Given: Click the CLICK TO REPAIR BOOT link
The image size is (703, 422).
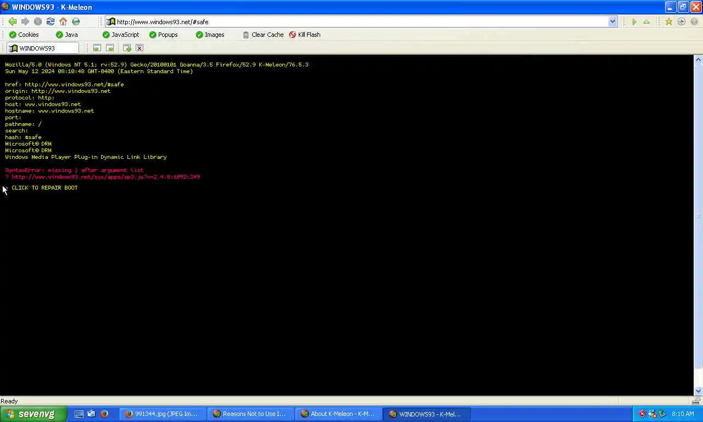Looking at the screenshot, I should pyautogui.click(x=44, y=188).
